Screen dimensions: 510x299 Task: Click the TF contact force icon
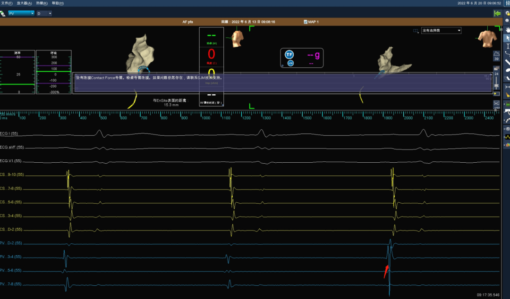coord(289,54)
